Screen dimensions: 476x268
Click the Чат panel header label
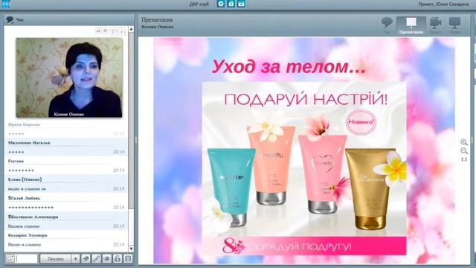[x=20, y=20]
